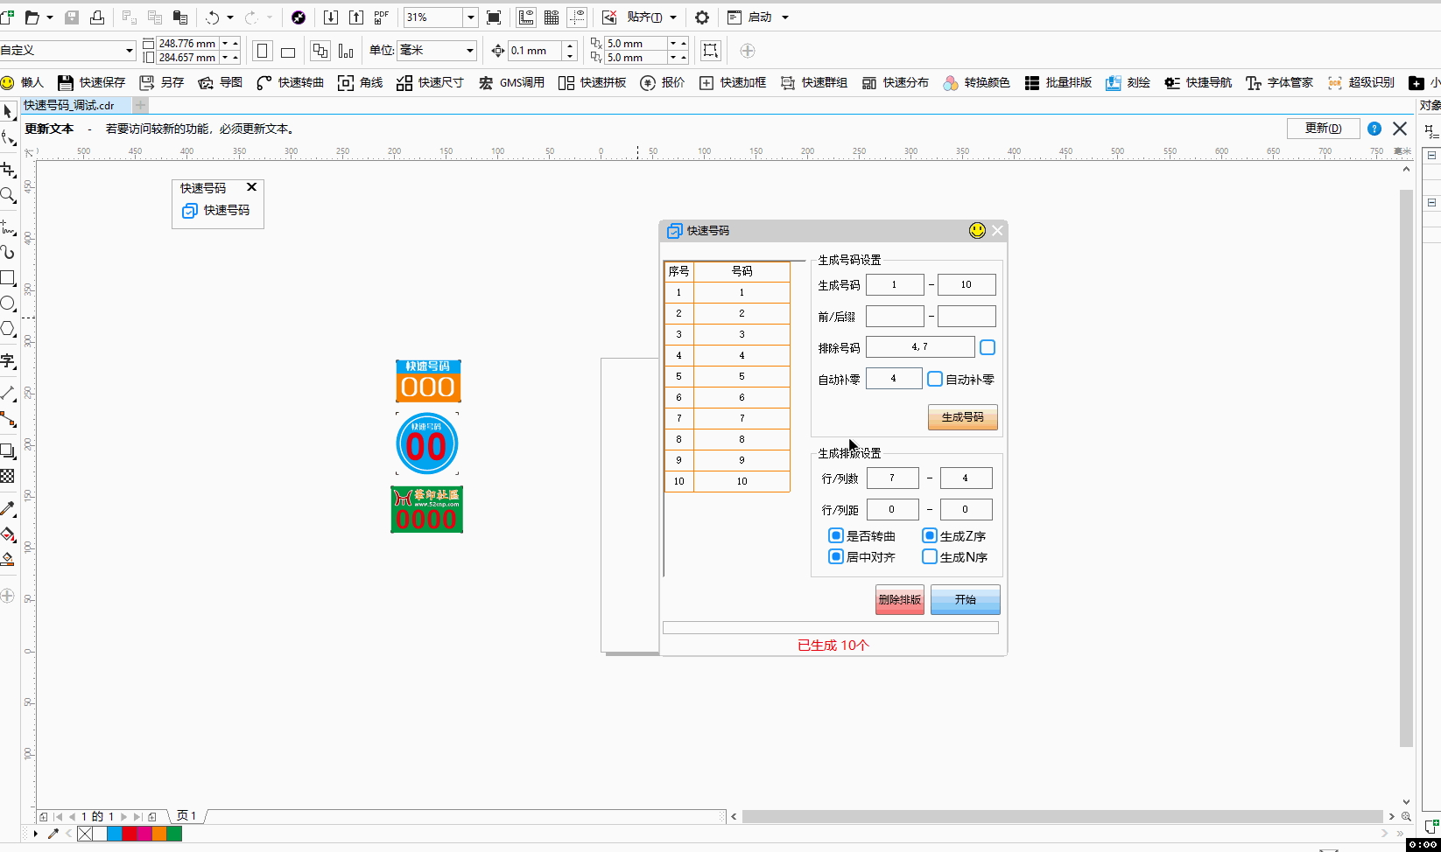The width and height of the screenshot is (1441, 852).
Task: Select the Text tool (字)
Action: coord(8,361)
